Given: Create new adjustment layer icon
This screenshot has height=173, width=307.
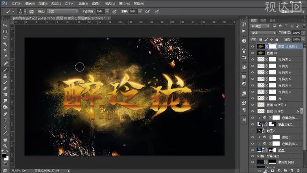Looking at the screenshot, I should (x=279, y=171).
